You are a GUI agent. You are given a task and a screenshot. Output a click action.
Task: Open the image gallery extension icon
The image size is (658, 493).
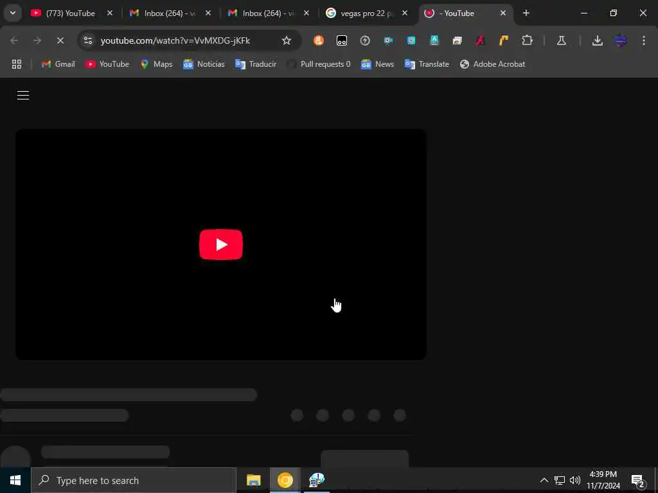[x=457, y=40]
